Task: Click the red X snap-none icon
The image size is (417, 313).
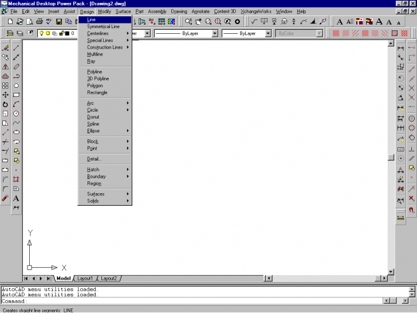Action: pos(411,198)
